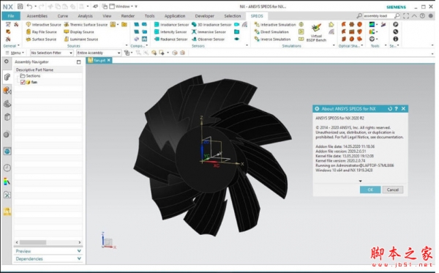
Task: Toggle full screen mode icon
Action: [406, 16]
